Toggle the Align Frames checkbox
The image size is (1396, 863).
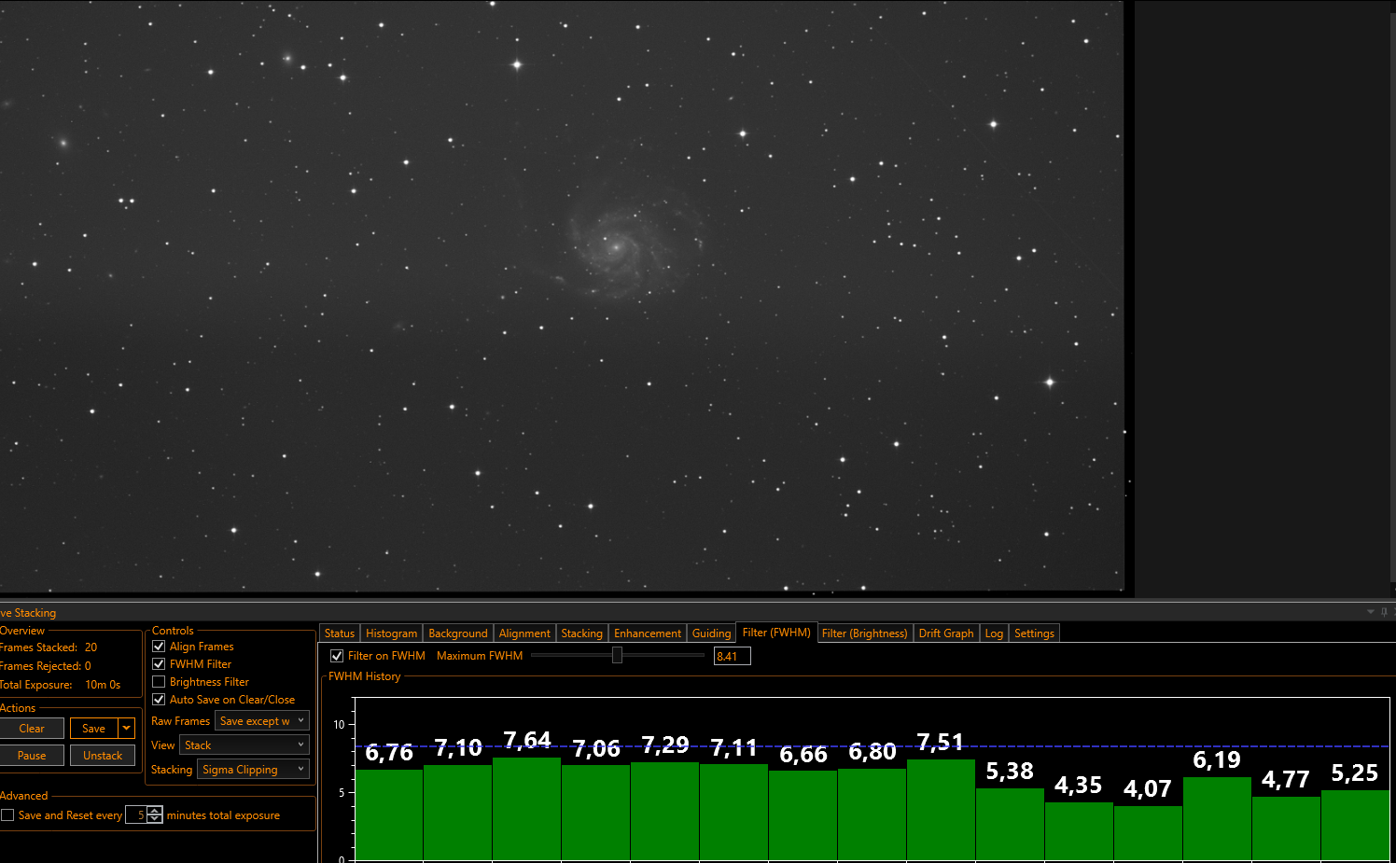tap(159, 646)
